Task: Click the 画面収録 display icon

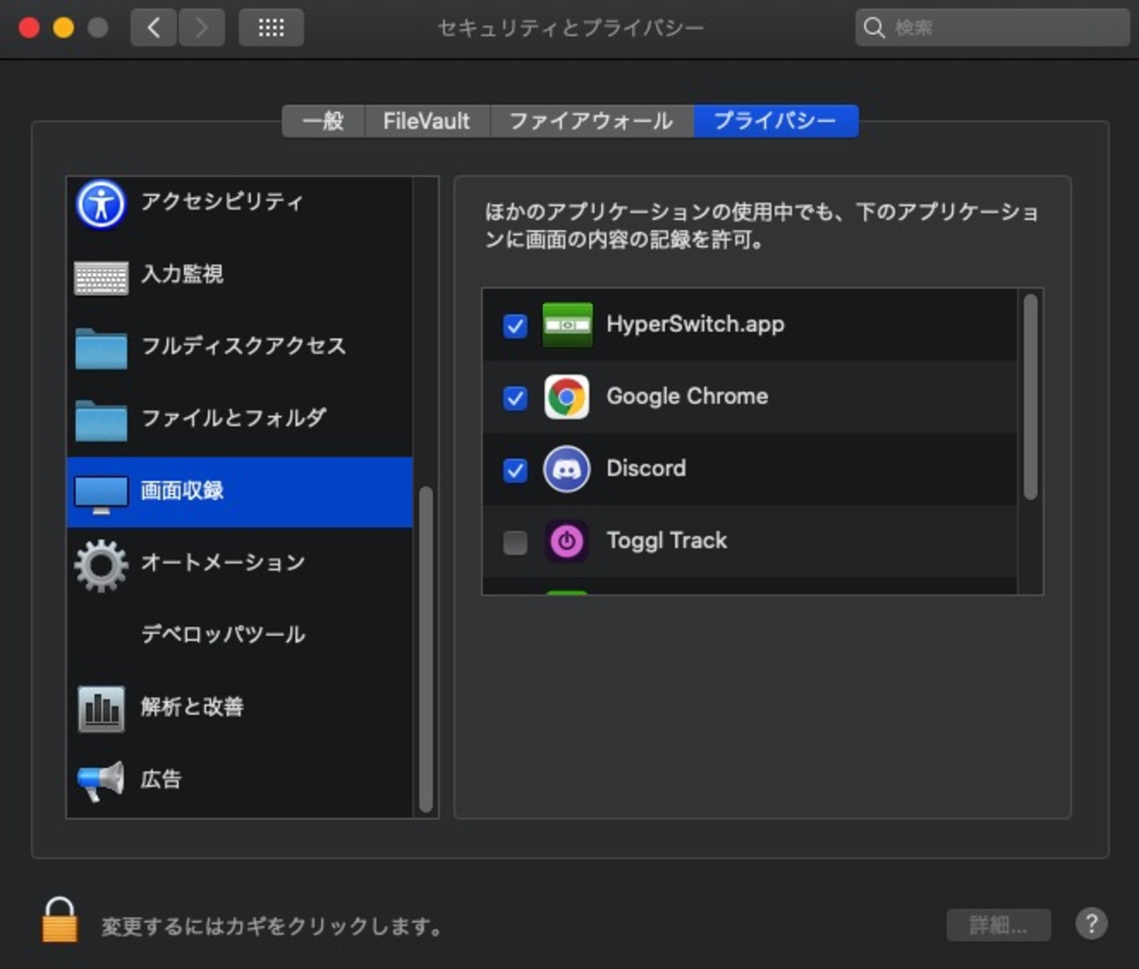Action: click(101, 492)
